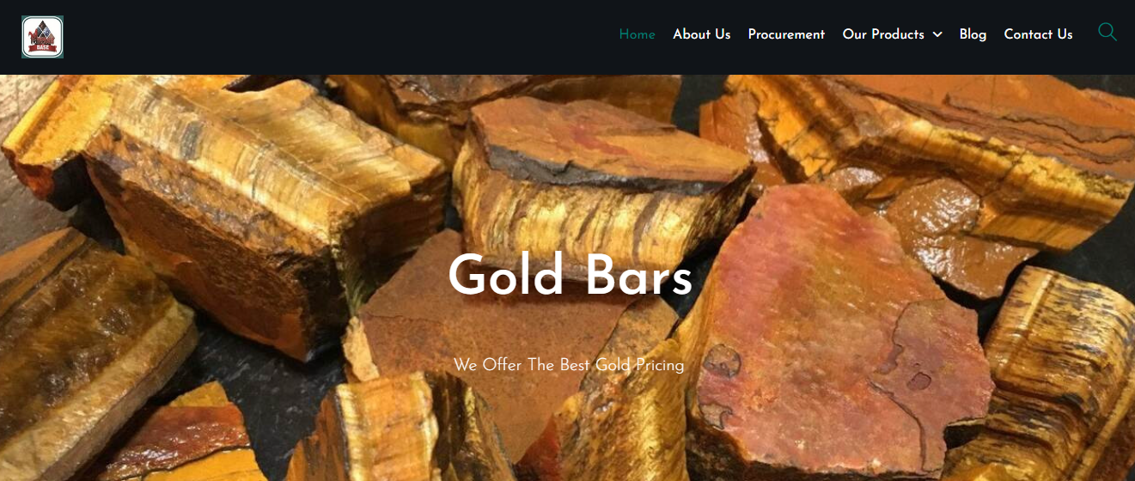This screenshot has height=481, width=1135.
Task: Select Procurement in the navigation
Action: (786, 34)
